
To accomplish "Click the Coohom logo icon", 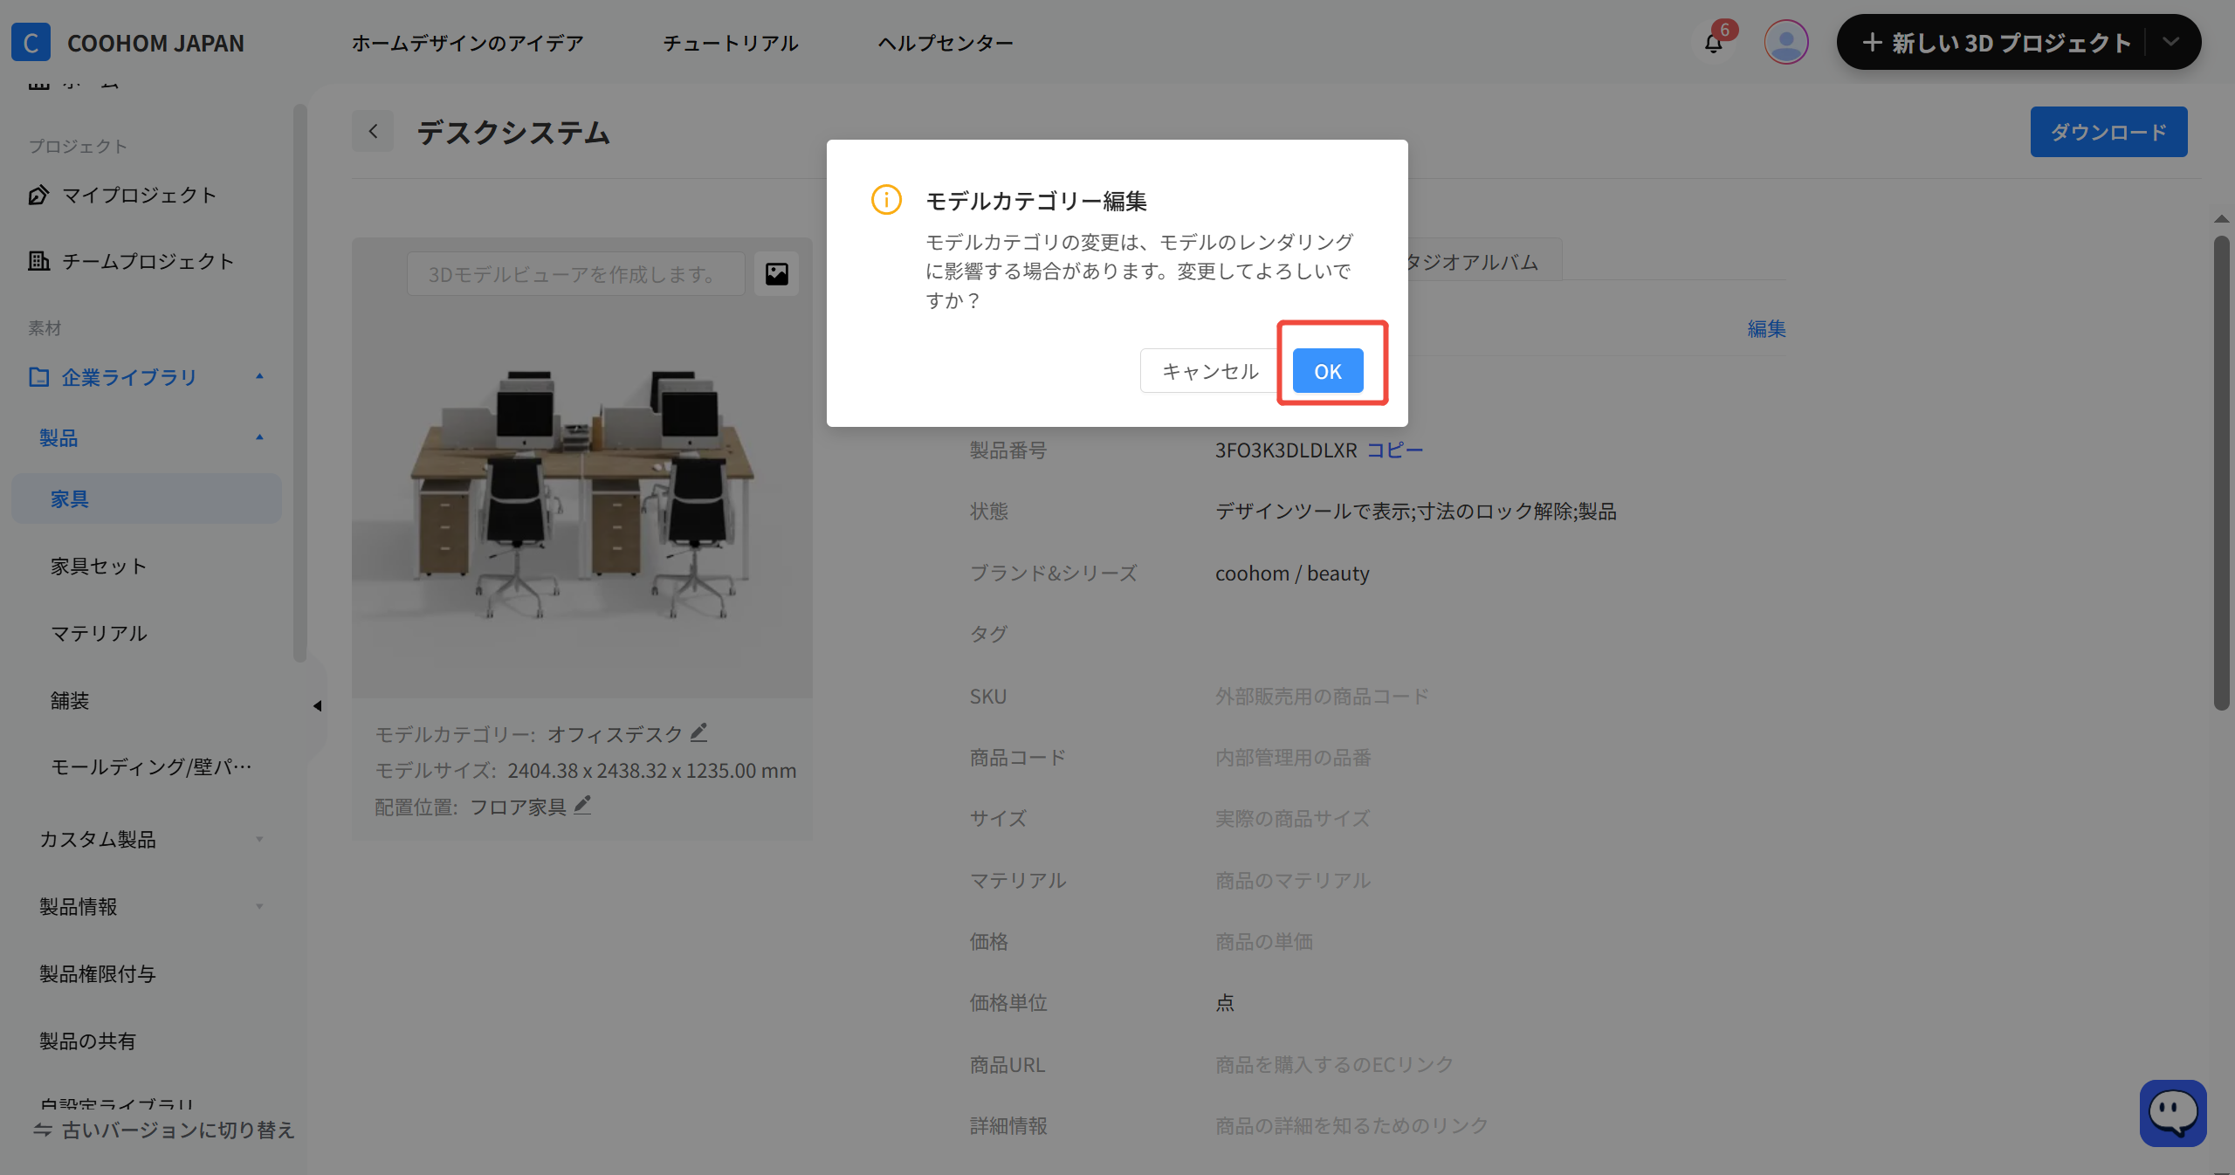I will tap(31, 43).
